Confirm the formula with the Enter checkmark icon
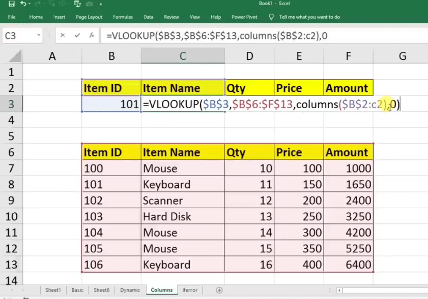428x299 pixels. (77, 36)
